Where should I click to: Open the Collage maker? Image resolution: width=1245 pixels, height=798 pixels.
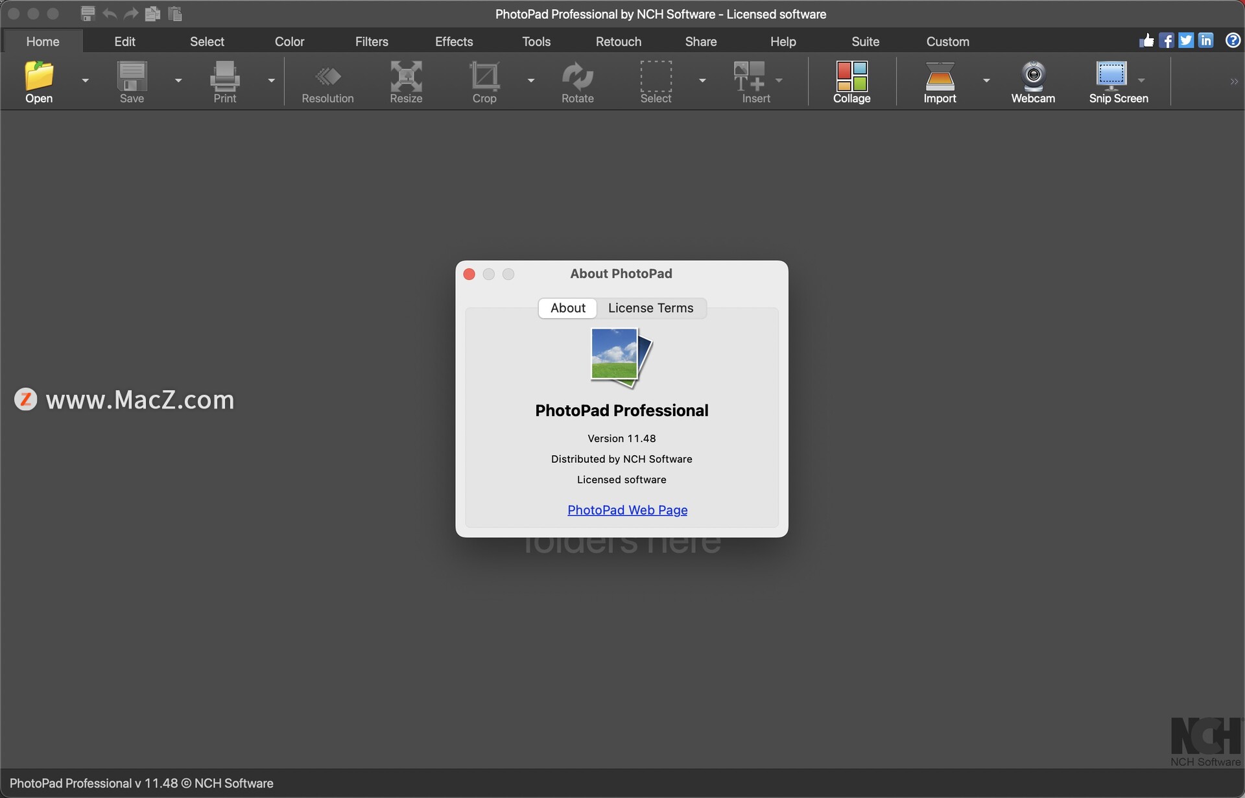point(851,82)
